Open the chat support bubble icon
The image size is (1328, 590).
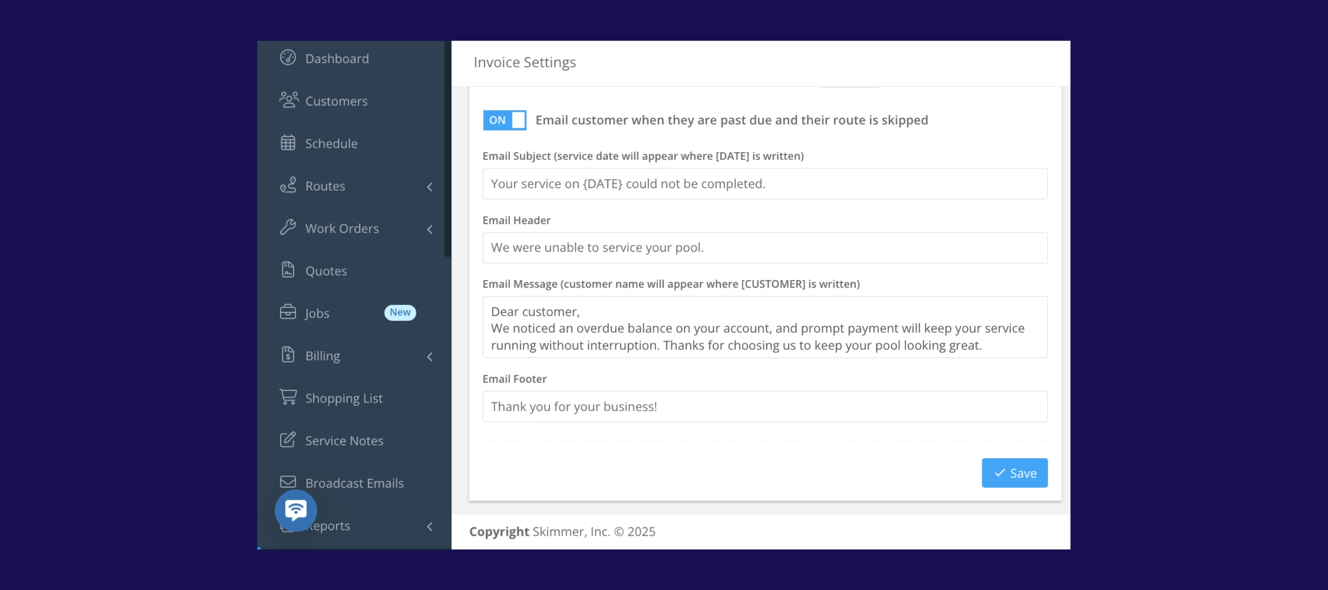[296, 510]
